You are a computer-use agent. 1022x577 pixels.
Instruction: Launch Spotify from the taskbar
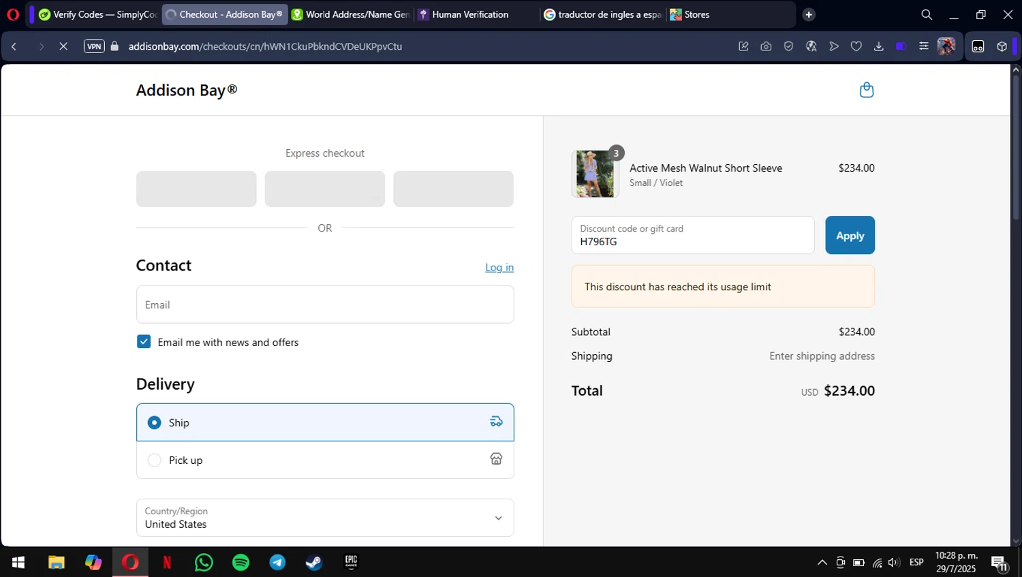point(241,562)
